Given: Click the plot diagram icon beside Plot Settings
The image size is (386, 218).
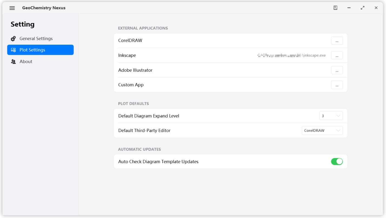Looking at the screenshot, I should [x=13, y=50].
